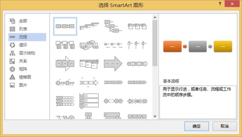The width and height of the screenshot is (242, 137).
Task: Pick the Chevron List layout with three rows
Action: pyautogui.click(x=65, y=101)
